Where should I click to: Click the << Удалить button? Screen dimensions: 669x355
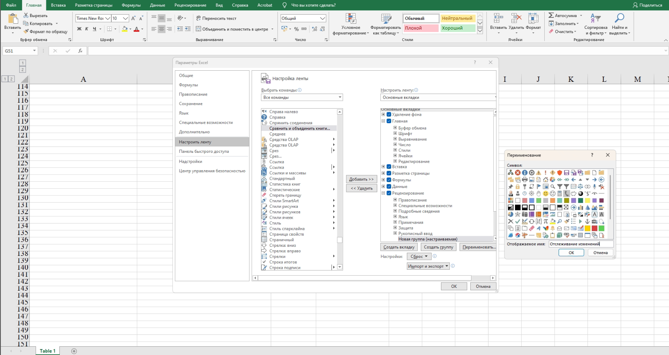(361, 188)
